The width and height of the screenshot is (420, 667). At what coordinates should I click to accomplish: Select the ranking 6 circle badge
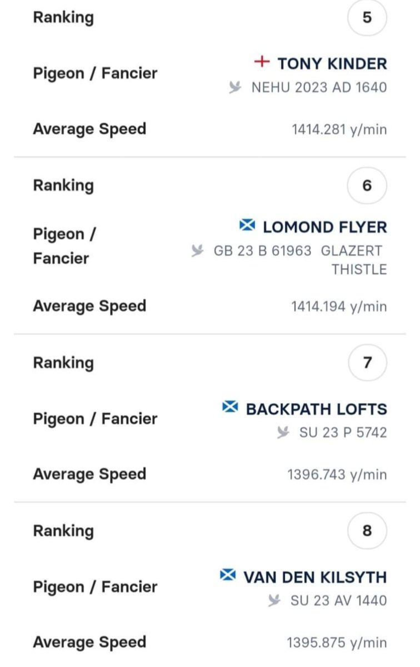pos(367,185)
